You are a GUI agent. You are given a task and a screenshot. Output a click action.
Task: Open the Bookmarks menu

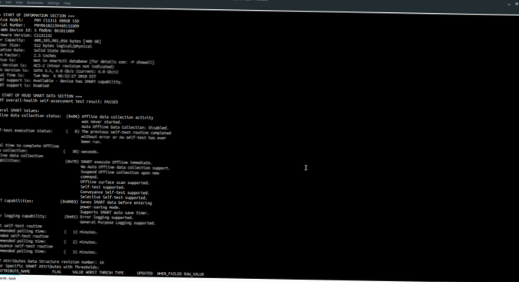coord(34,2)
